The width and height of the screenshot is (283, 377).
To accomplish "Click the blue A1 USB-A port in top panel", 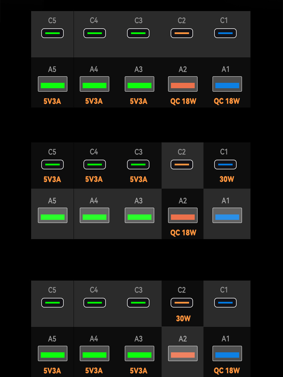I will [227, 84].
